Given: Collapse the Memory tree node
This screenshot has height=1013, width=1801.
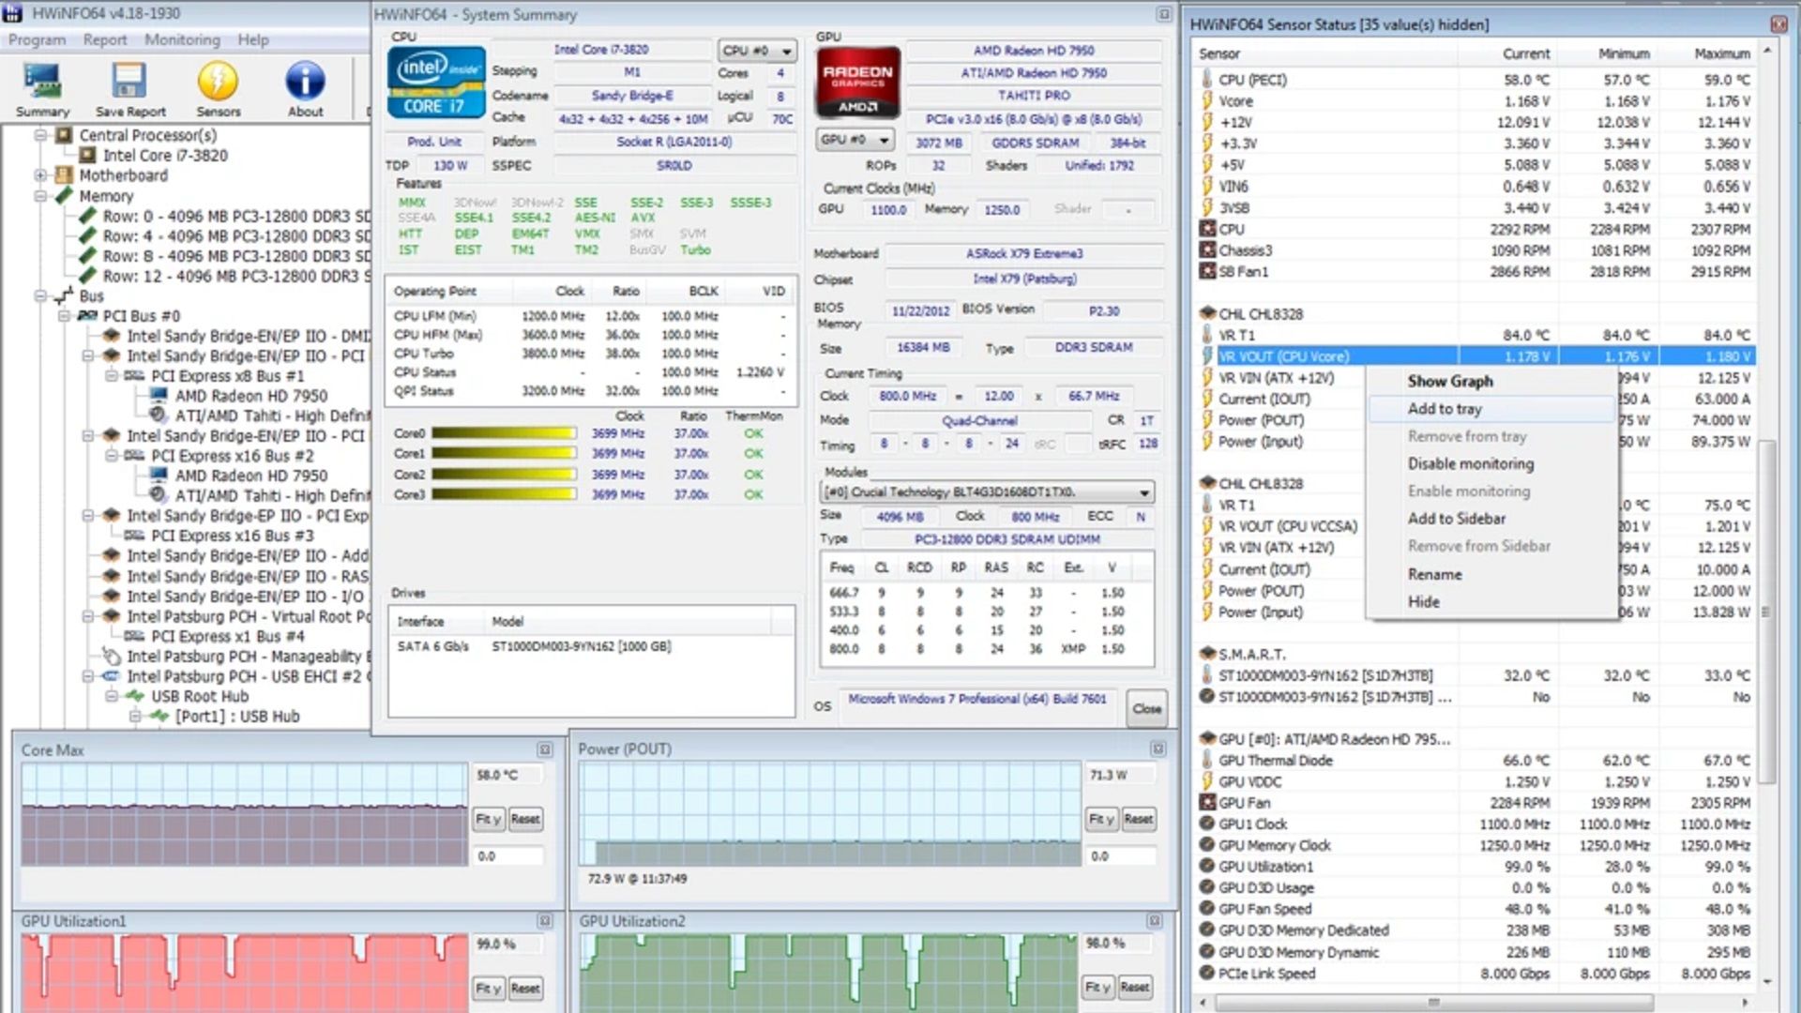Looking at the screenshot, I should pyautogui.click(x=40, y=196).
